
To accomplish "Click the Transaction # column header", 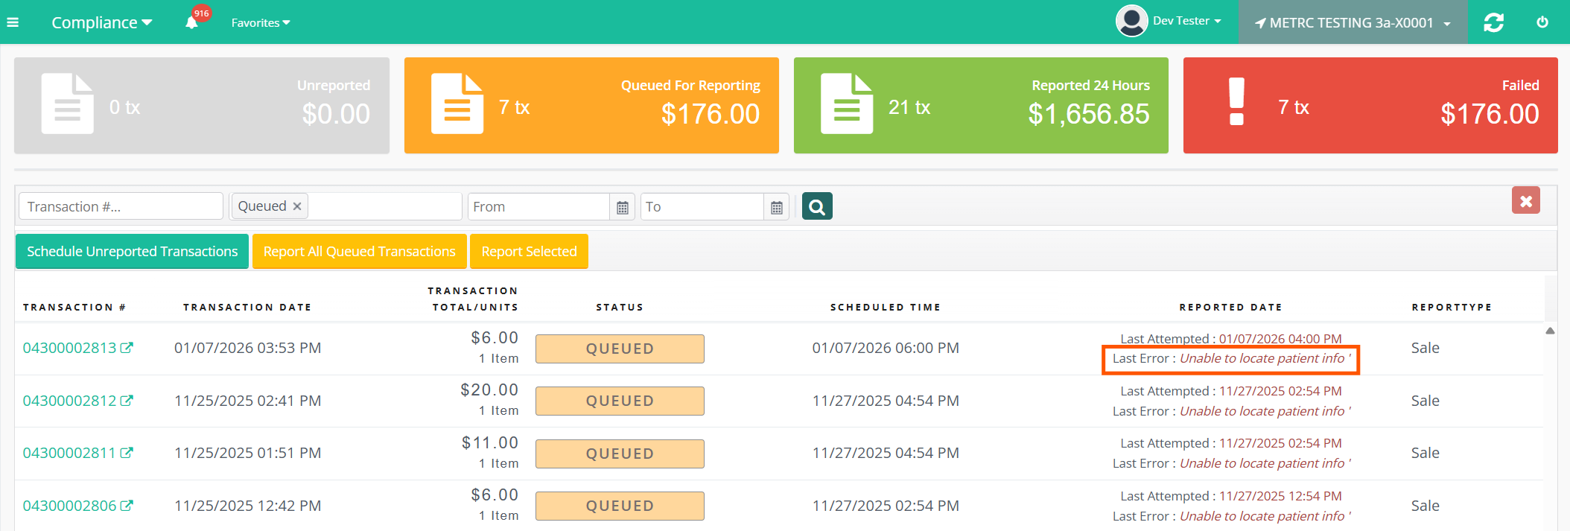I will pos(74,307).
